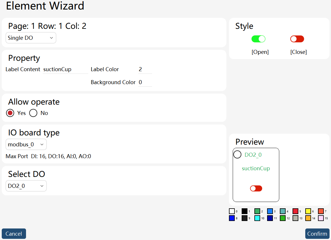Click the Cancel button
The image size is (331, 240).
coord(14,234)
